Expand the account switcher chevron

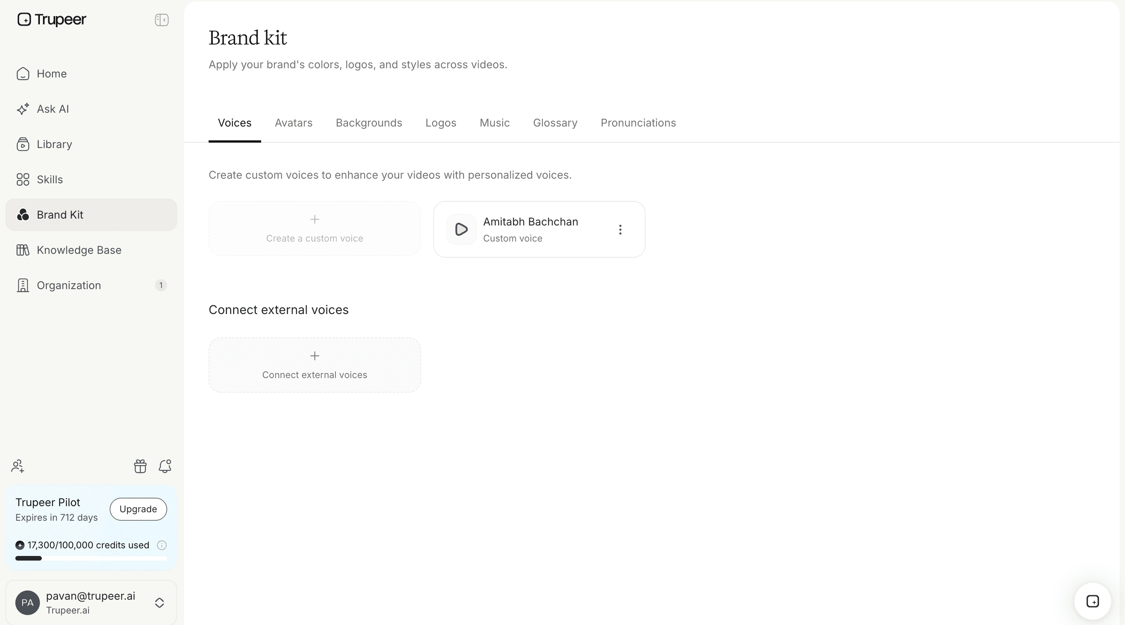[x=160, y=603]
